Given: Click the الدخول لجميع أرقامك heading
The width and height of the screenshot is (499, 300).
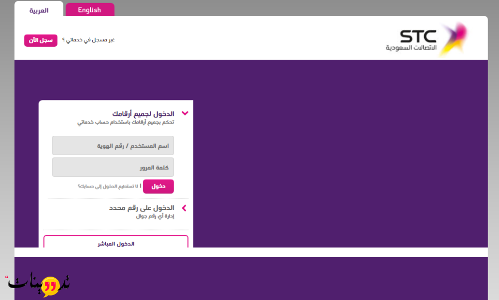Looking at the screenshot, I should point(143,113).
